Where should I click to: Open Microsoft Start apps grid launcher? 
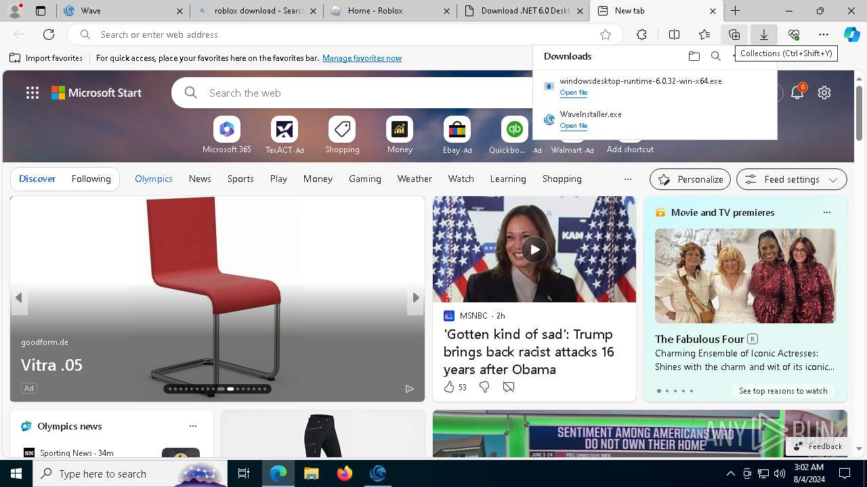[33, 93]
